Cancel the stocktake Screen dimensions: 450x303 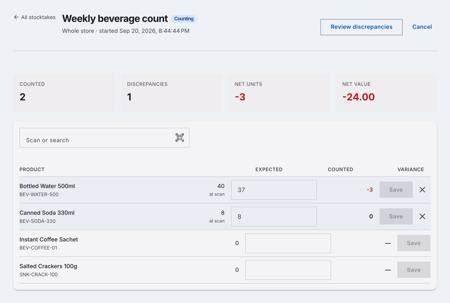(x=422, y=27)
